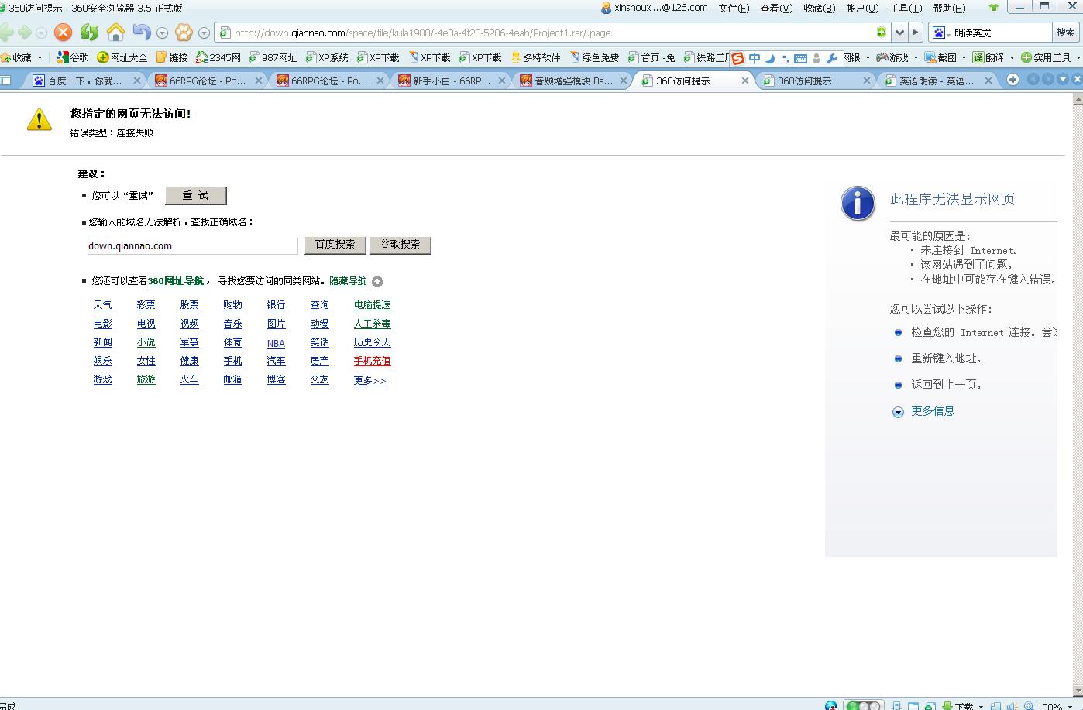This screenshot has width=1083, height=710.
Task: Expand the 游戏 dropdown
Action: (x=916, y=57)
